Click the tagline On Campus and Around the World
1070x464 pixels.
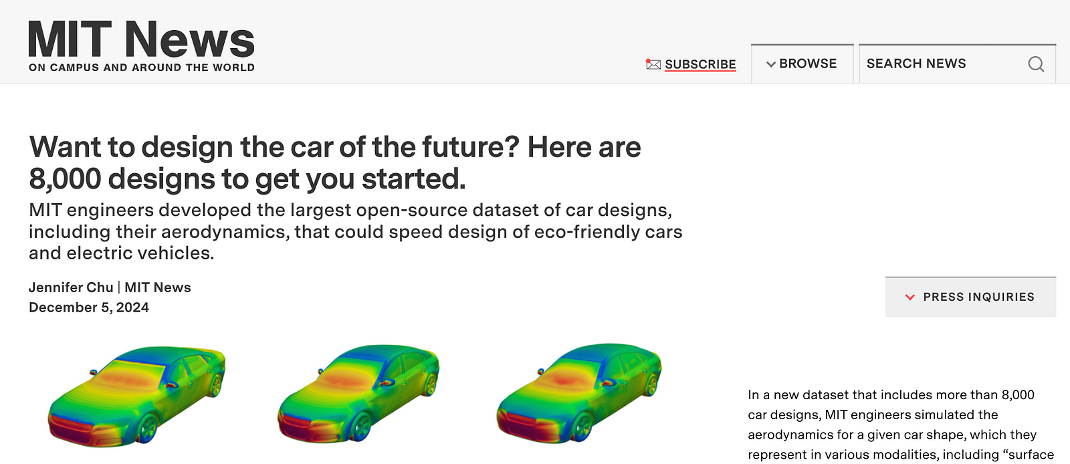[x=142, y=68]
